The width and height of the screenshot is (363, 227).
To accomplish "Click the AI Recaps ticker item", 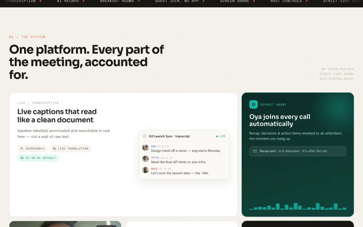I will click(68, 1).
